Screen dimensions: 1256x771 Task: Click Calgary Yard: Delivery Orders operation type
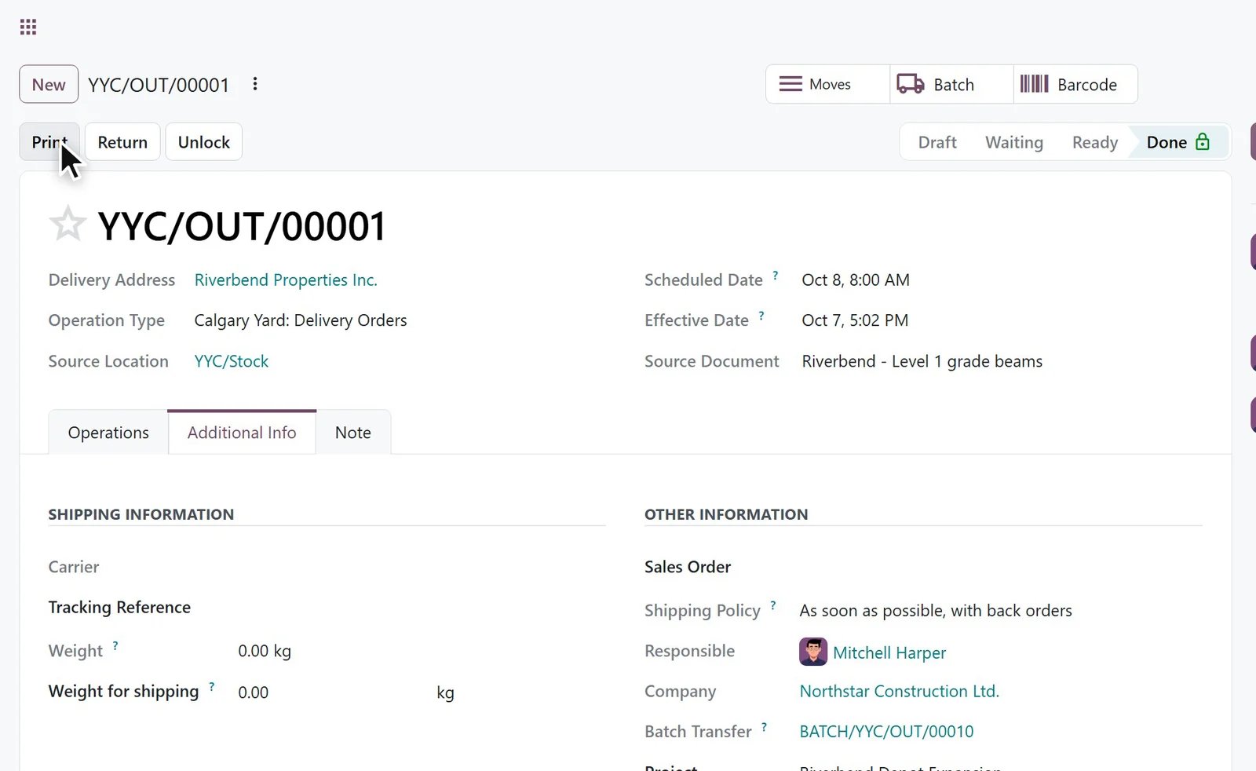coord(301,320)
